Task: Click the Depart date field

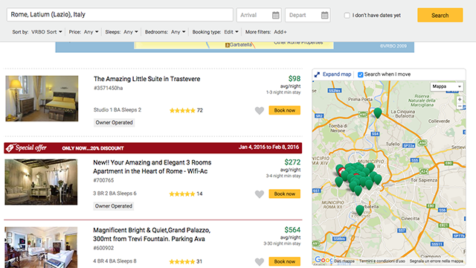Action: tap(307, 15)
